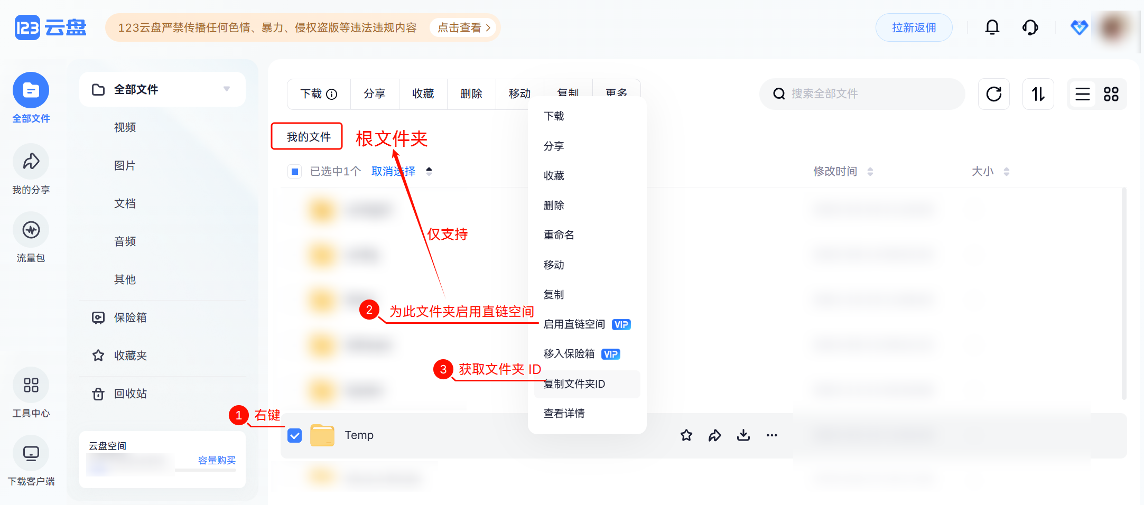Favorite the Temp folder with star icon
The width and height of the screenshot is (1144, 505).
[x=686, y=435]
